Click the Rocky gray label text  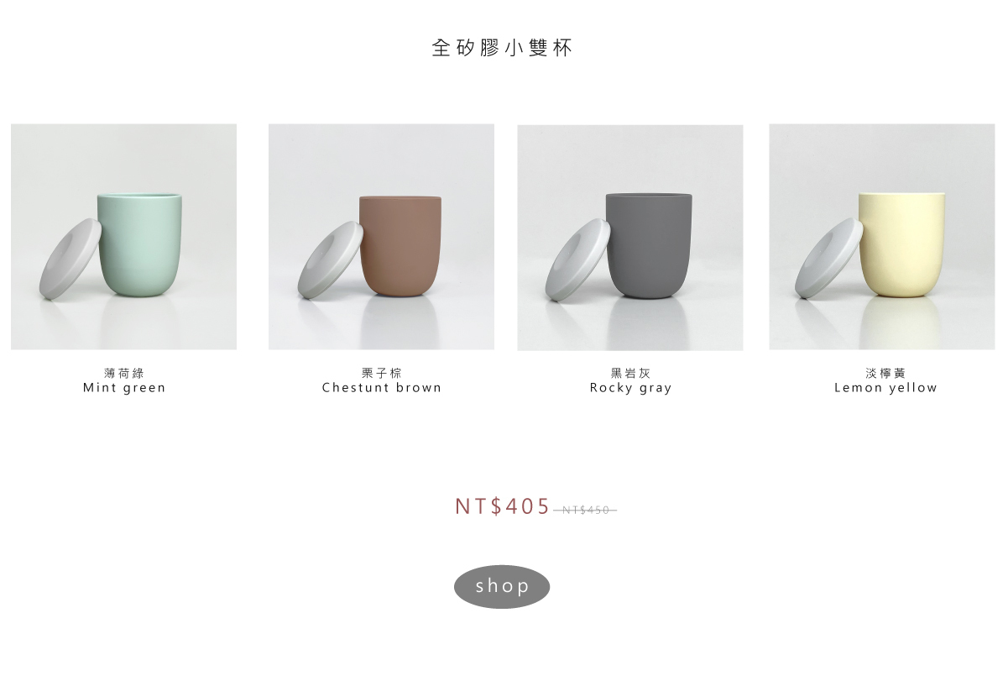click(631, 388)
